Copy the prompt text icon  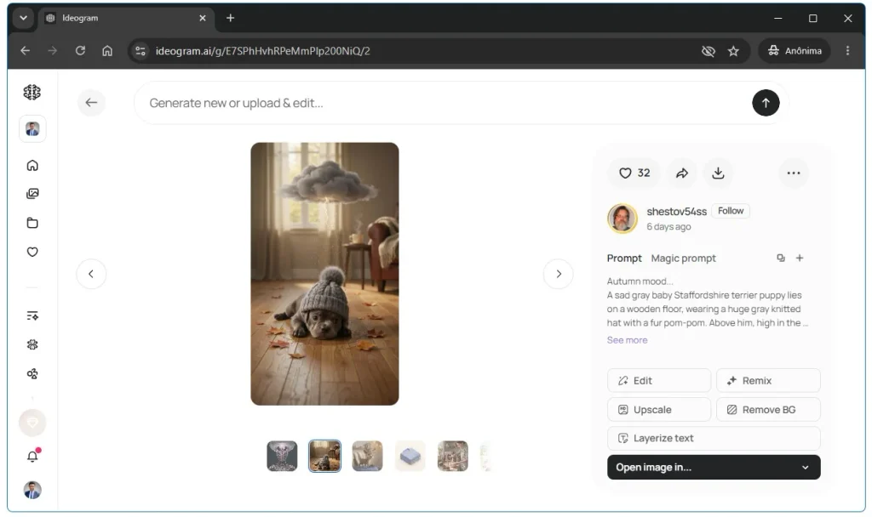coord(781,258)
